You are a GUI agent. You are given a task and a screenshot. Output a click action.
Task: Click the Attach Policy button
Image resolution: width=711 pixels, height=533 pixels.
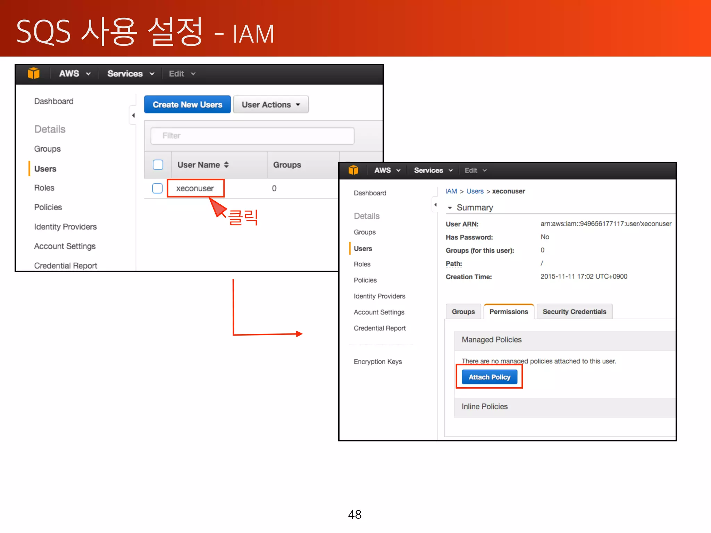pos(489,377)
